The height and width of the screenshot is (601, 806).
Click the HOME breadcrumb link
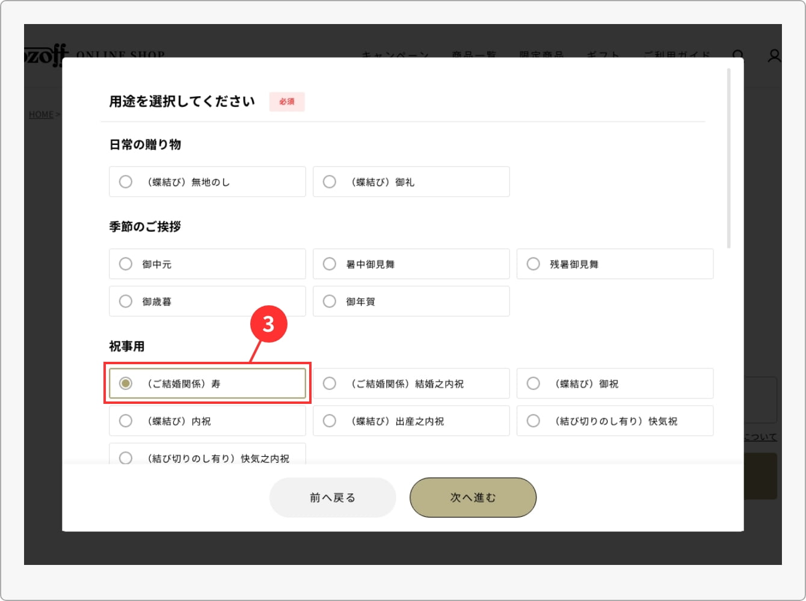tap(41, 114)
